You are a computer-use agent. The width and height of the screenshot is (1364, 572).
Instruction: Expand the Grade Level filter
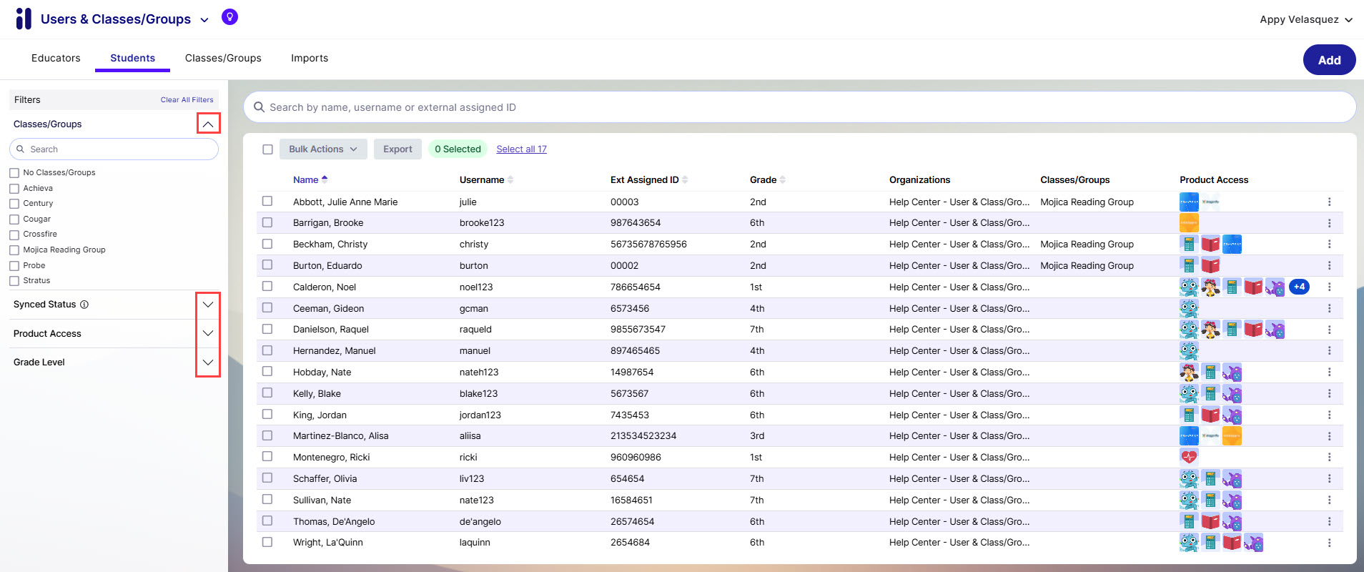point(208,363)
